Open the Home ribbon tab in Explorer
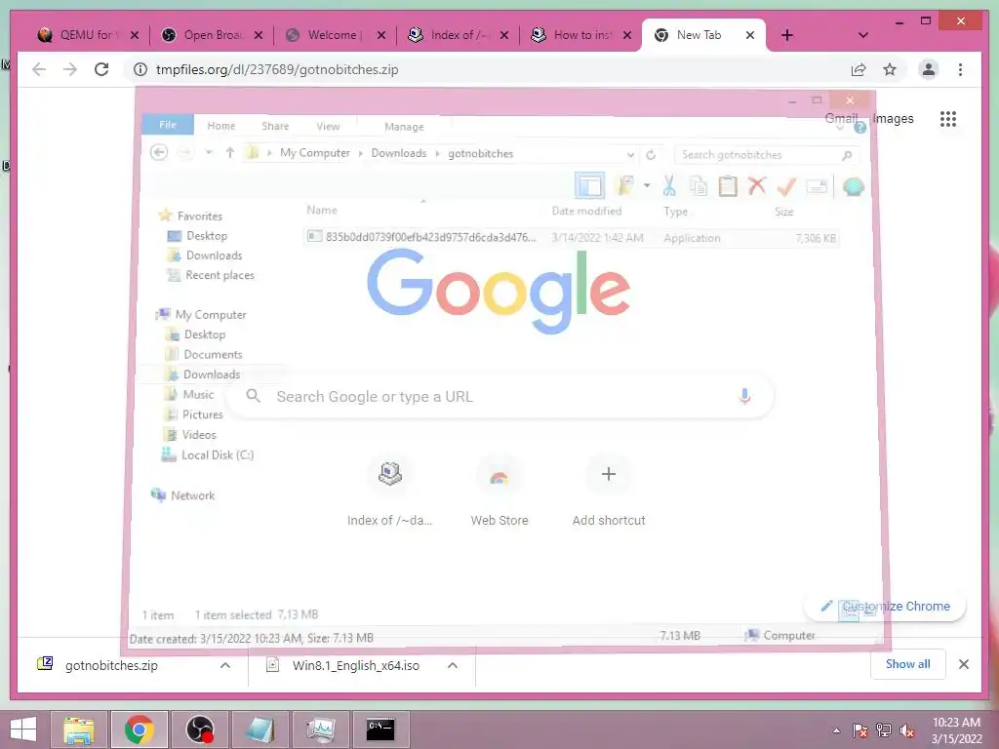999x749 pixels. pyautogui.click(x=221, y=126)
